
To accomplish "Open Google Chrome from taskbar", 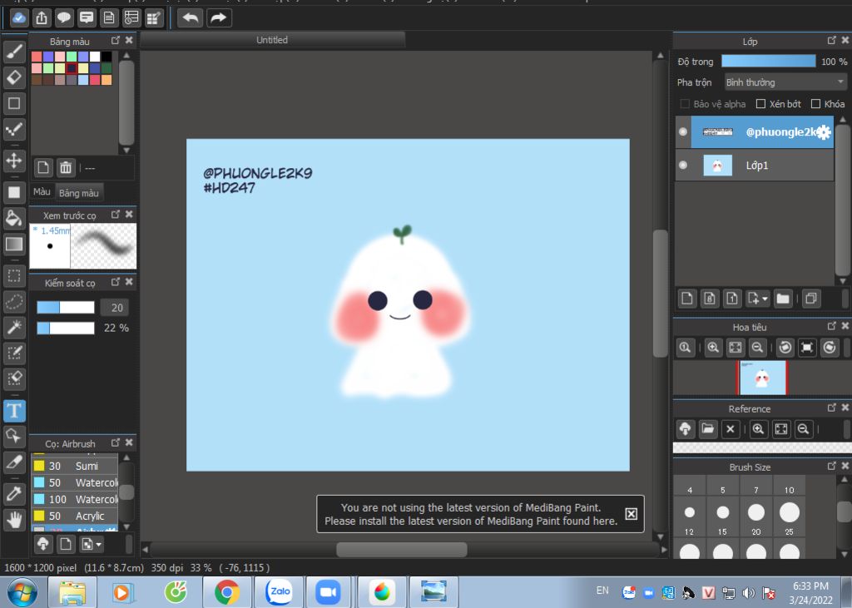I will 227,591.
